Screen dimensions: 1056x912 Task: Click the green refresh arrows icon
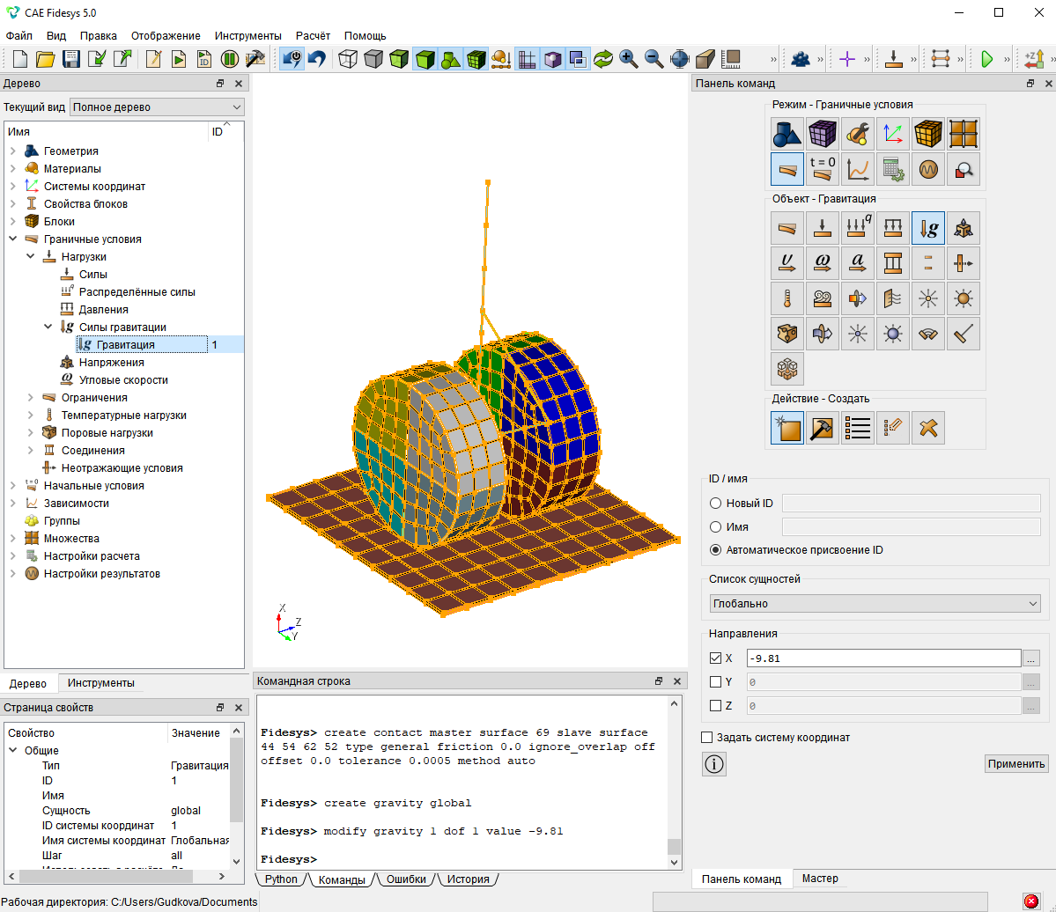tap(602, 59)
